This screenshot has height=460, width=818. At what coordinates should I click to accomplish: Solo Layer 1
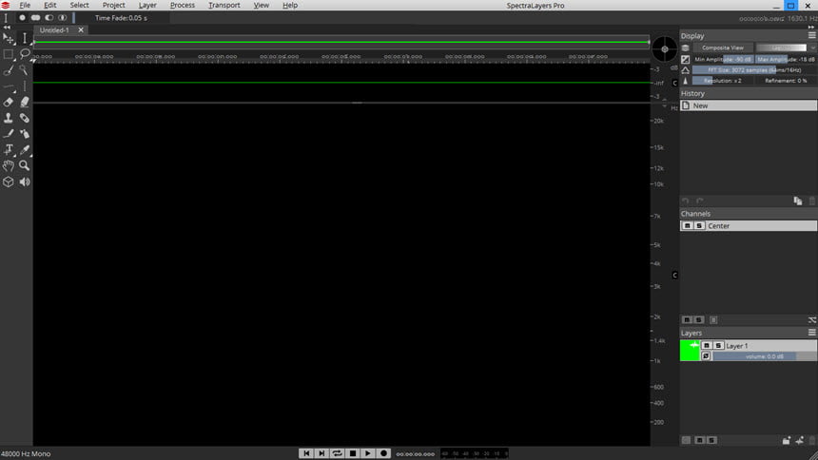coord(718,346)
